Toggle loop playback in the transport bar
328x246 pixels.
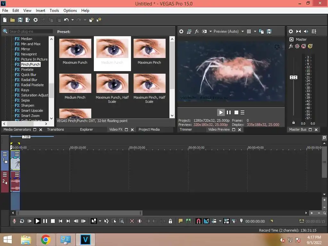coord(22,221)
